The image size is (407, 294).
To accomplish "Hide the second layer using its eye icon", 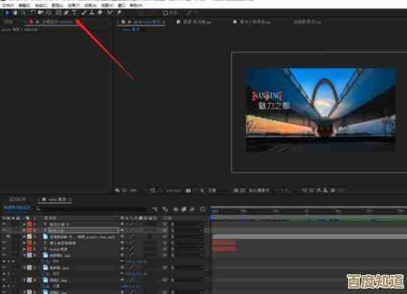I will tap(5, 230).
